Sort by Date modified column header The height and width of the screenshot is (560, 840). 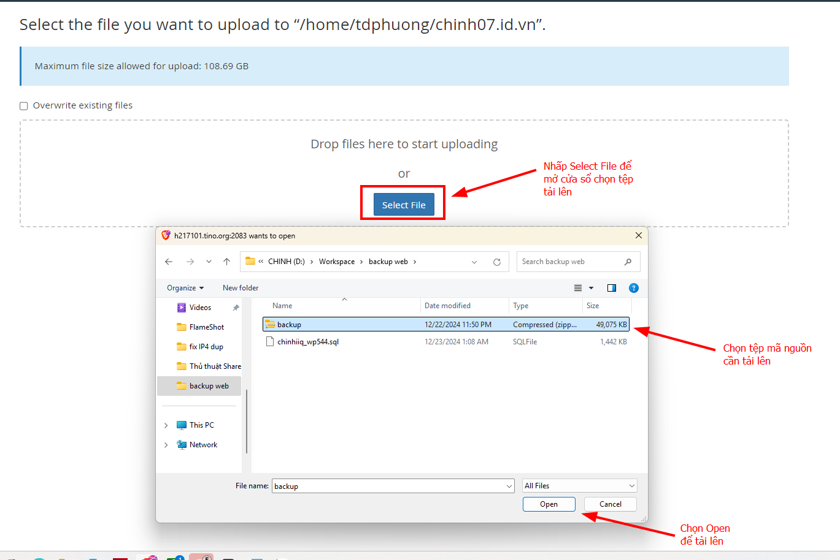[447, 306]
